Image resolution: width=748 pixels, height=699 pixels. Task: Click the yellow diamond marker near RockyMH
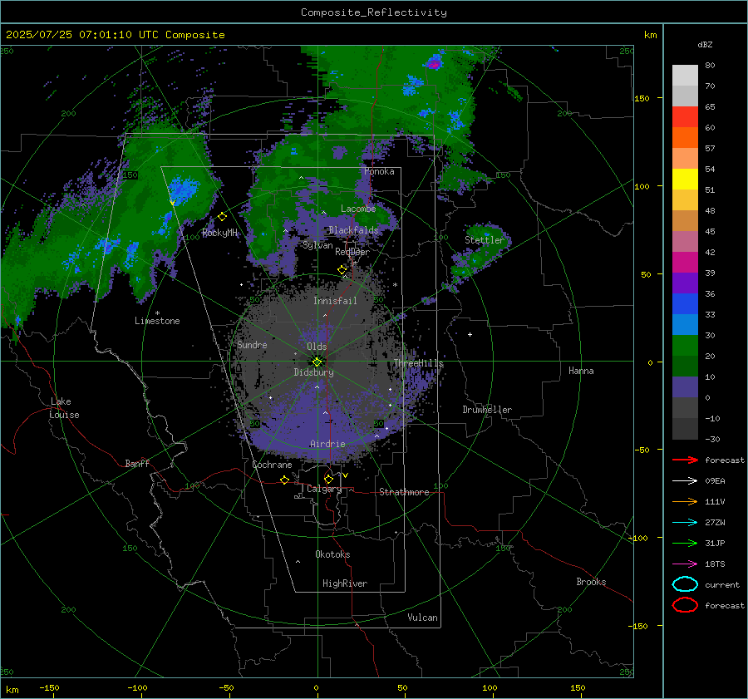[222, 217]
